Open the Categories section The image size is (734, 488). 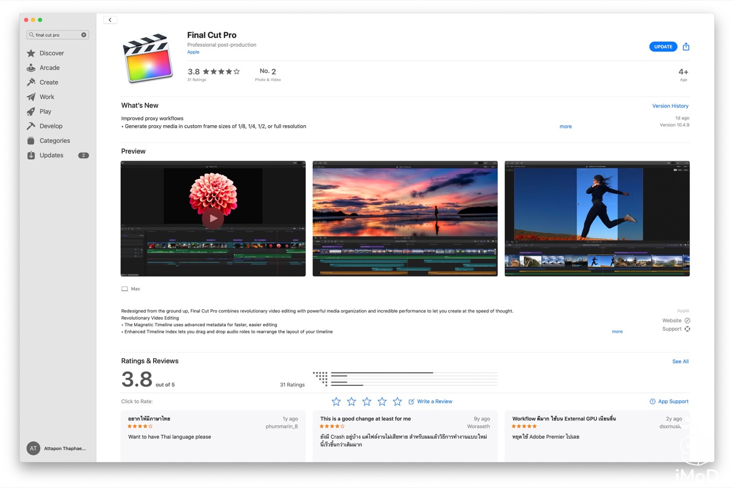pyautogui.click(x=55, y=140)
